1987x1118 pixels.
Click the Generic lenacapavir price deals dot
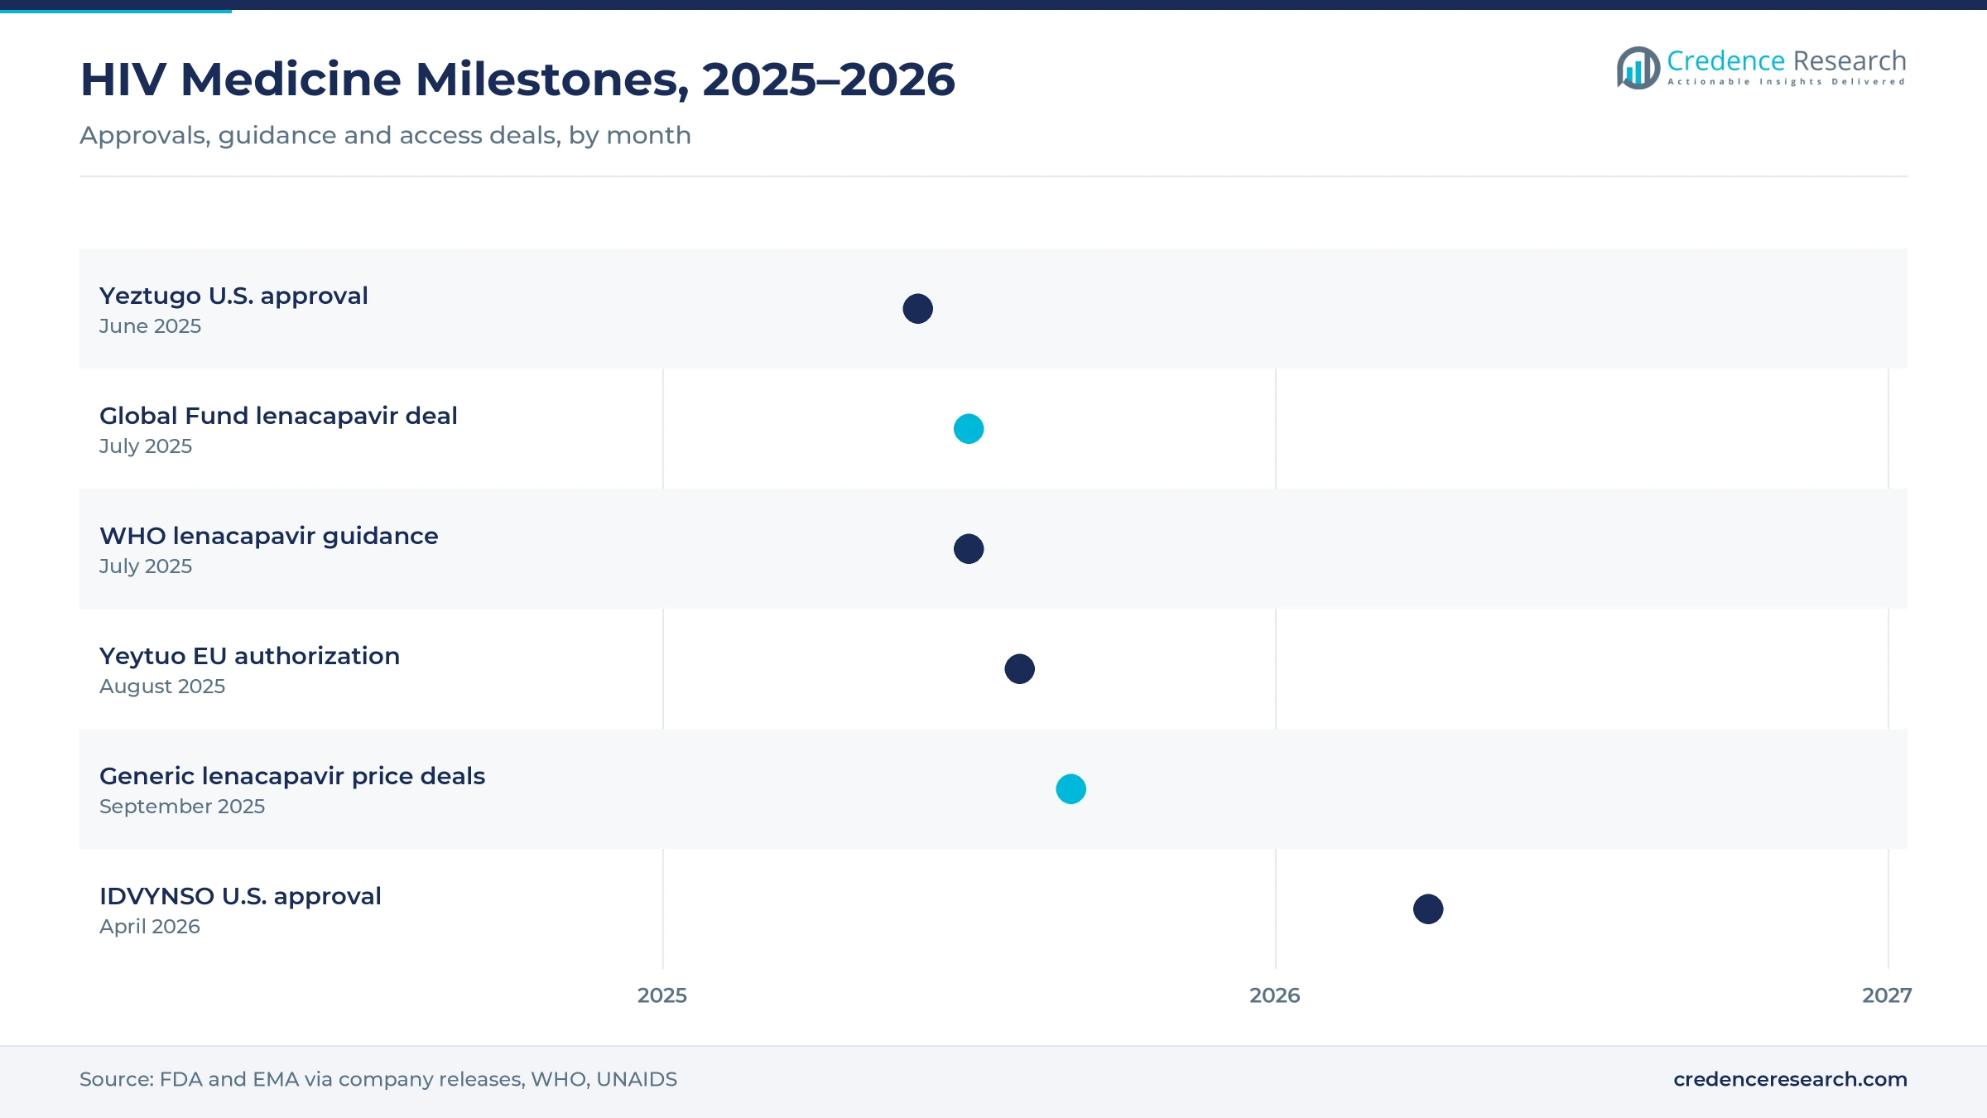point(1070,789)
